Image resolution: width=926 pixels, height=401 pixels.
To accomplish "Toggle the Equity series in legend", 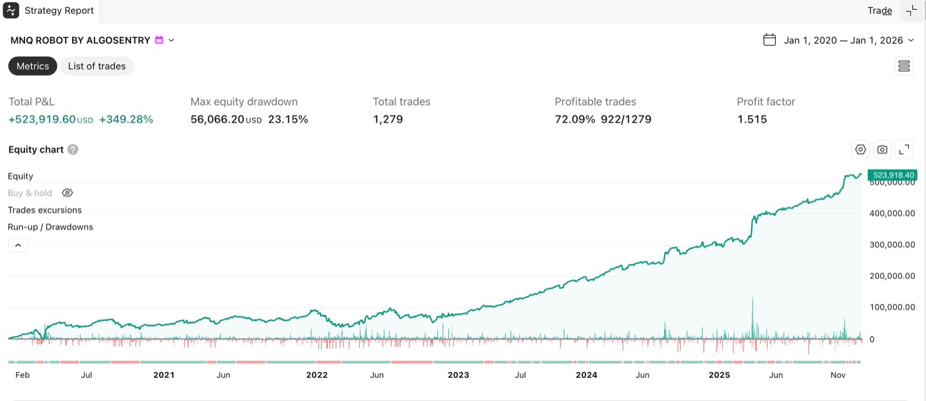I will (x=21, y=176).
